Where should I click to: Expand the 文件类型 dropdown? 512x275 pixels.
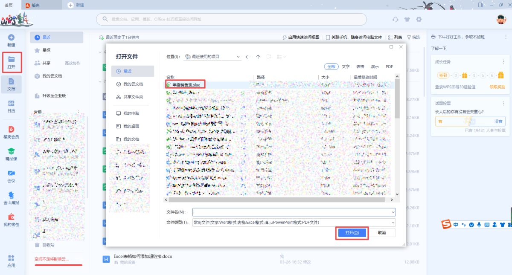(x=393, y=223)
